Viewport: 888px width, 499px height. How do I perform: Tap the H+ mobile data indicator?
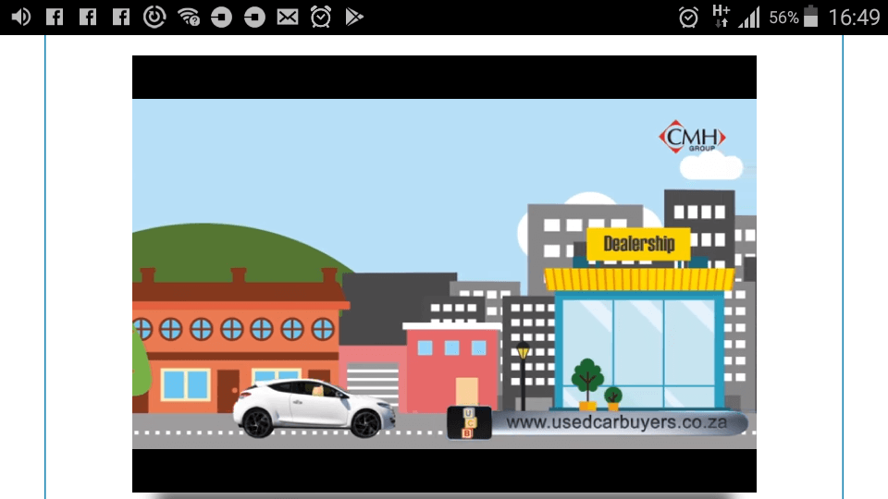click(721, 17)
